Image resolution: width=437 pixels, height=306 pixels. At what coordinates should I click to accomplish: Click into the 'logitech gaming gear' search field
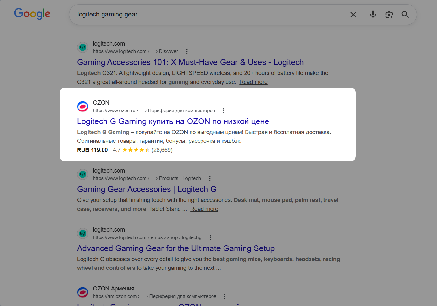(x=207, y=15)
